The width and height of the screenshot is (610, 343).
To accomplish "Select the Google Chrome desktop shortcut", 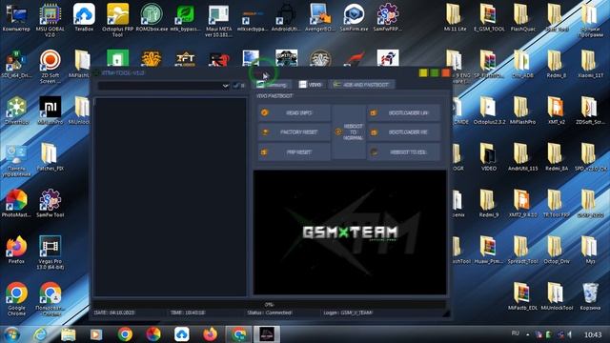I will (16, 299).
